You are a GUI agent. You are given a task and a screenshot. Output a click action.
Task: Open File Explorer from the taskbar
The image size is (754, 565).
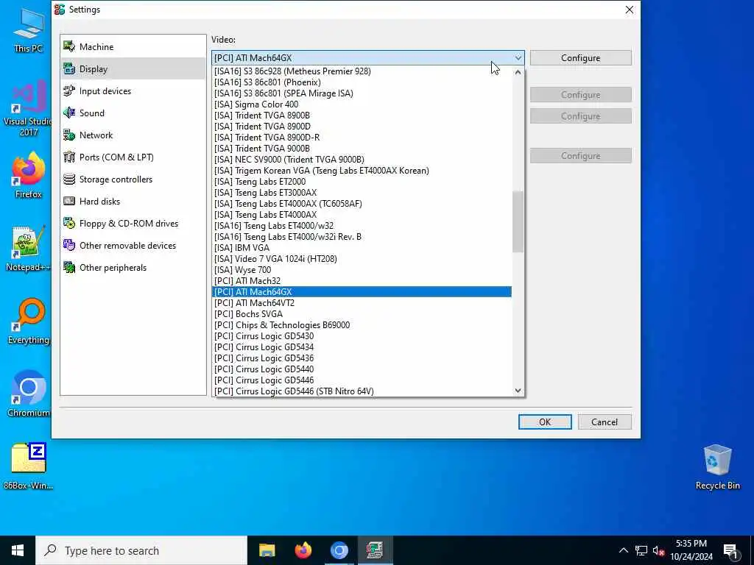tap(267, 550)
